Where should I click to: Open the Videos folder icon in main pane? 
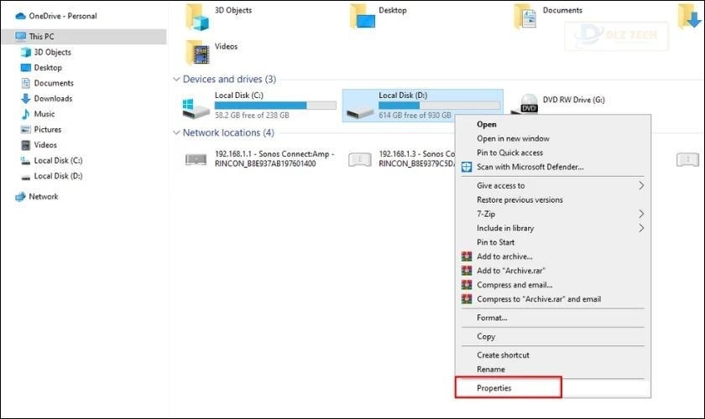[198, 52]
